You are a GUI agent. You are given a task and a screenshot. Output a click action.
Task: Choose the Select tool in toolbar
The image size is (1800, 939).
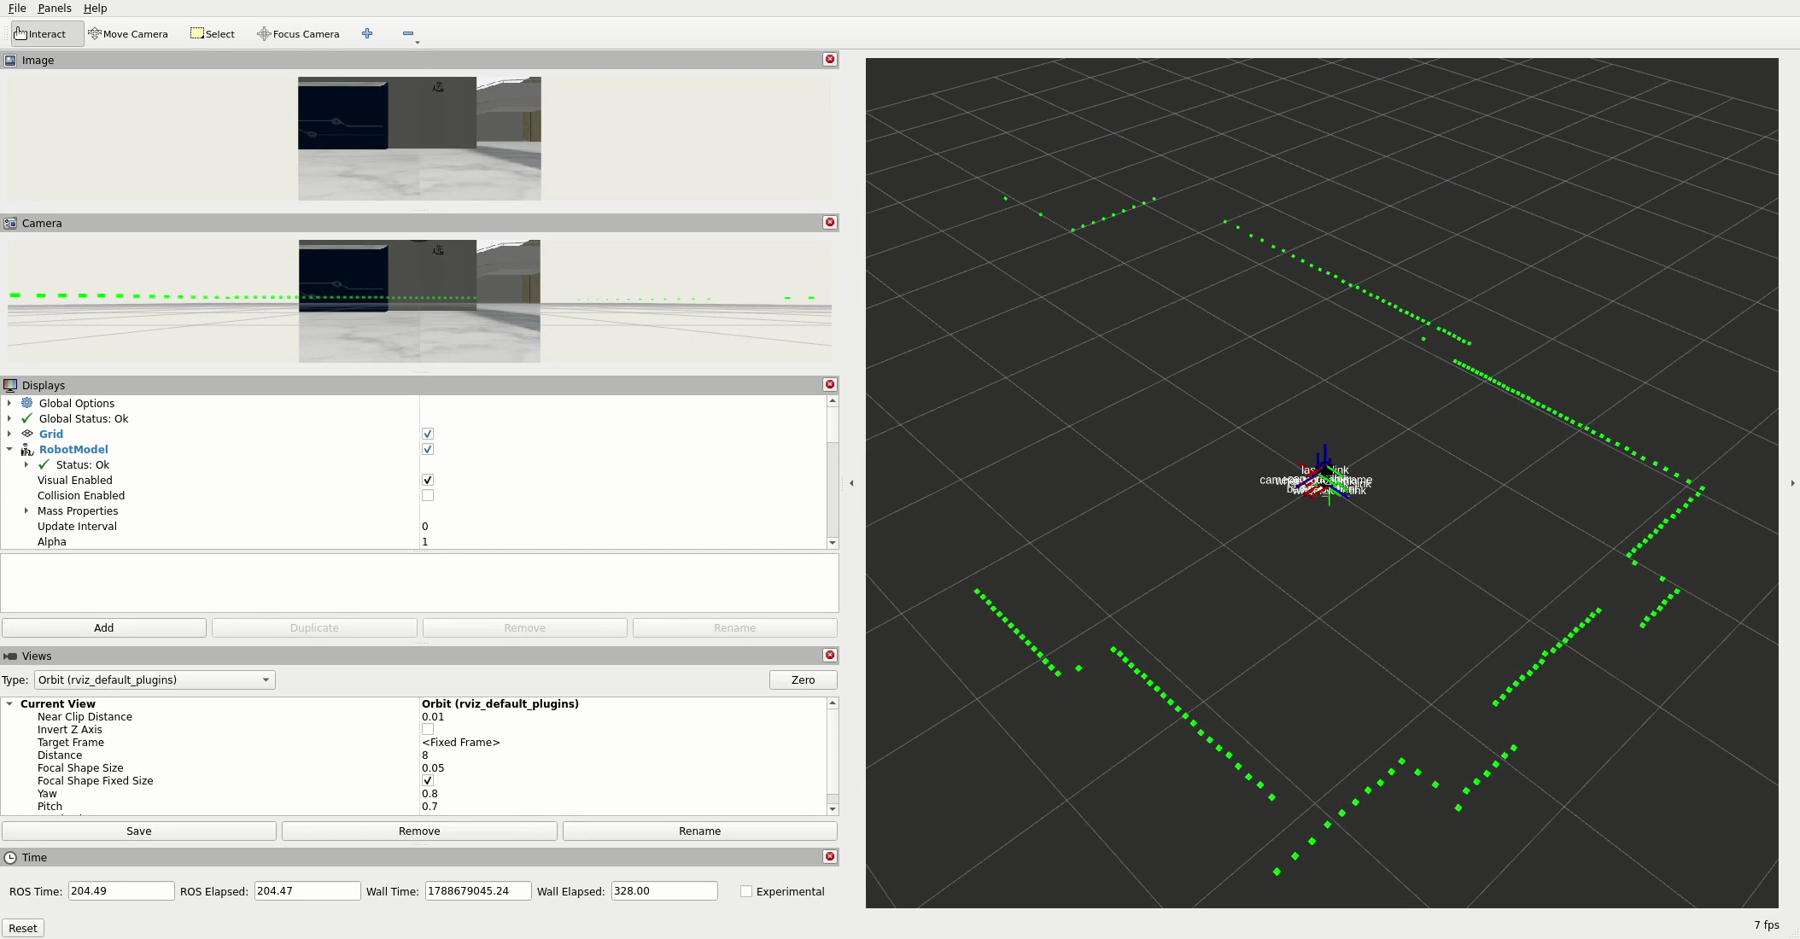[x=213, y=34]
